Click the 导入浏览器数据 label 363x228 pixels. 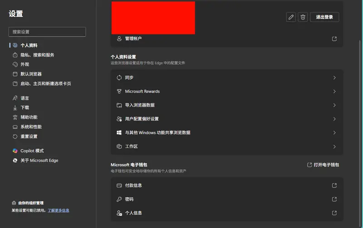[x=140, y=105]
